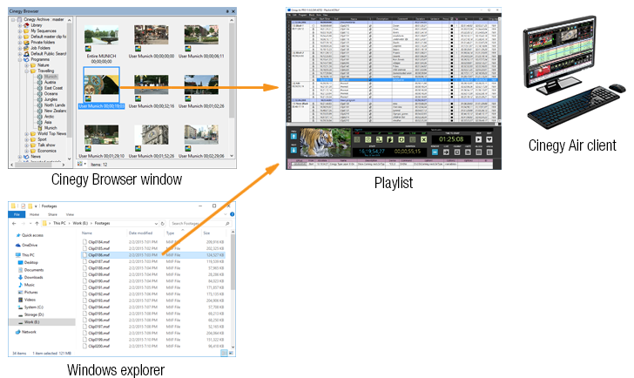Viewport: 634px width, 378px height.
Task: Sort by Date modified column
Action: pos(140,233)
